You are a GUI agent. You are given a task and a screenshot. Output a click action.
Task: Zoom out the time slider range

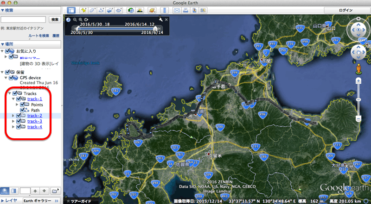point(75,20)
